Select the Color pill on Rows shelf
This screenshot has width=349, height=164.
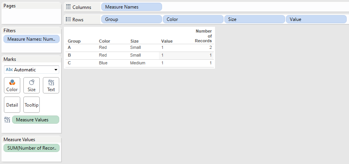193,19
